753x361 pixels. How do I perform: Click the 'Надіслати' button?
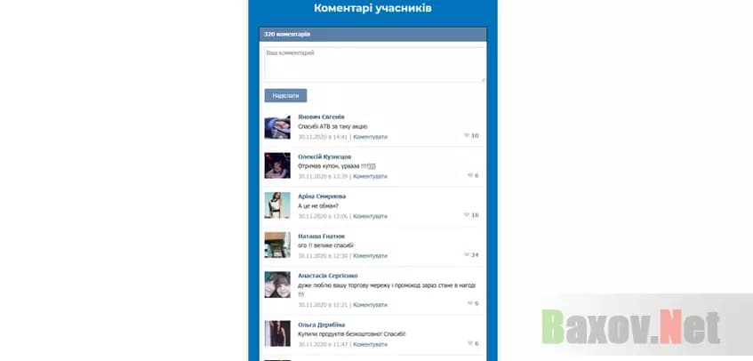click(x=285, y=95)
